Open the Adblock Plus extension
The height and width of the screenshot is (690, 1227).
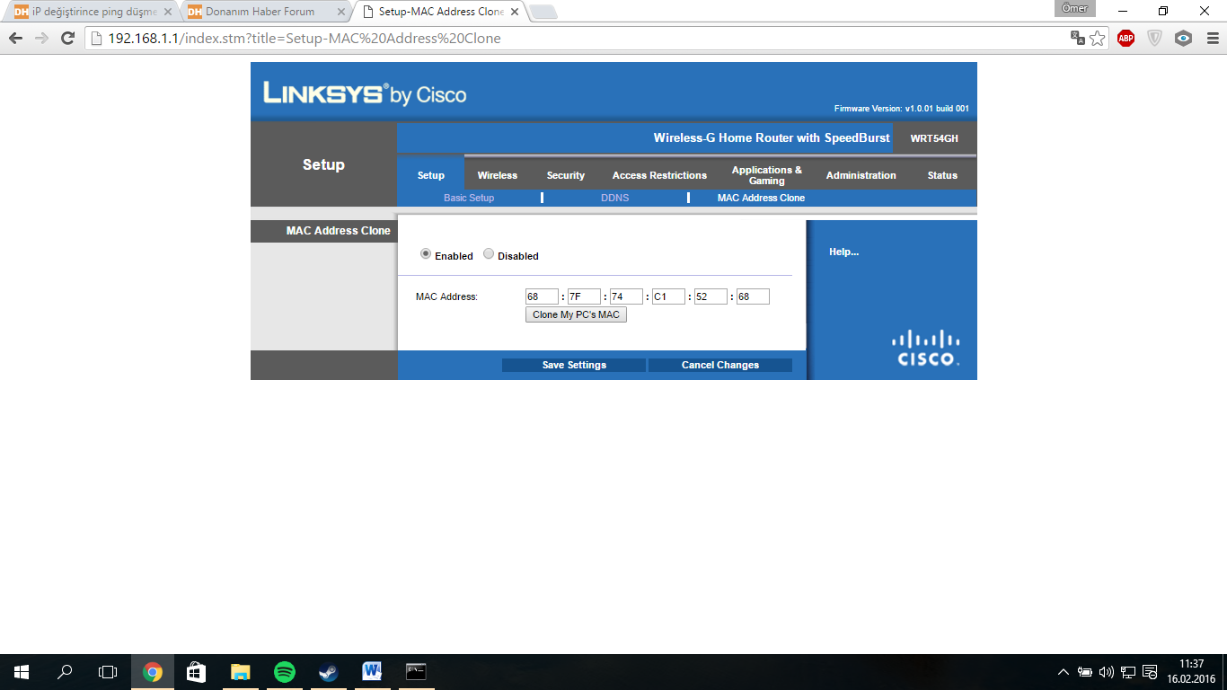[1125, 39]
